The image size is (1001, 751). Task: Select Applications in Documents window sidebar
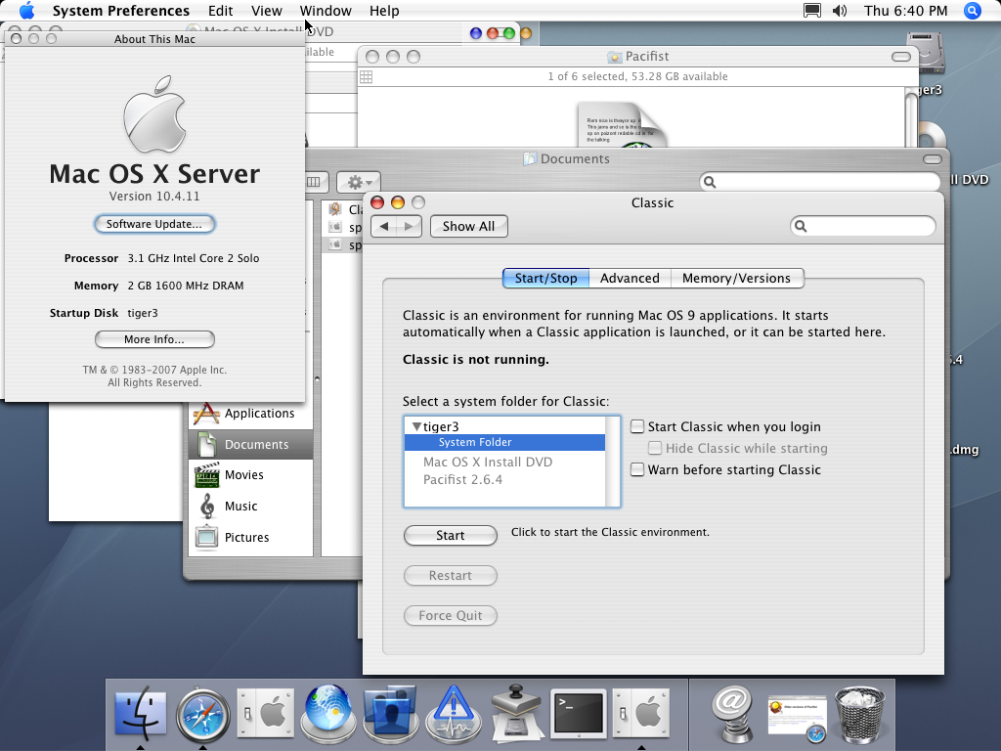point(250,414)
